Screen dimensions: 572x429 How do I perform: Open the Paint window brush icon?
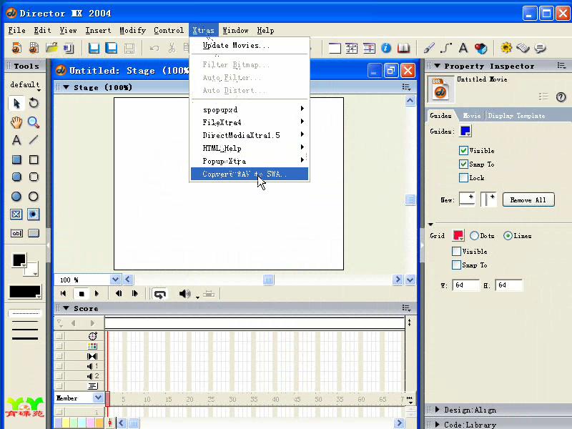coord(429,48)
